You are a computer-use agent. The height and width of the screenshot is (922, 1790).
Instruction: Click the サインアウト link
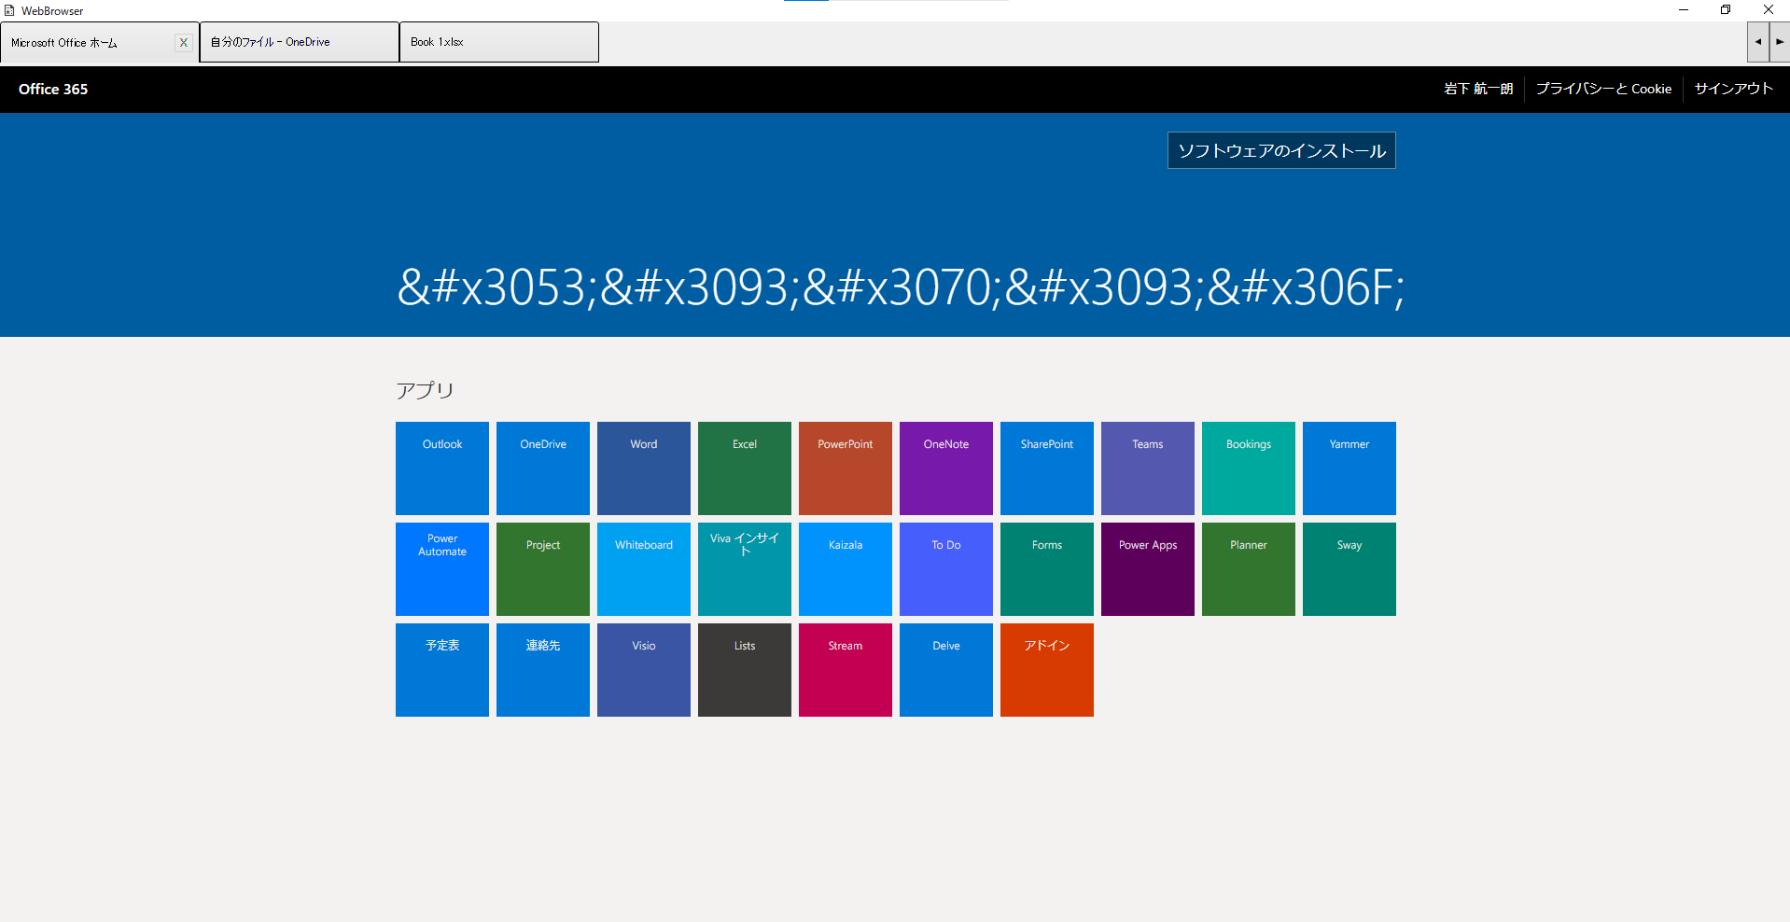click(x=1733, y=89)
